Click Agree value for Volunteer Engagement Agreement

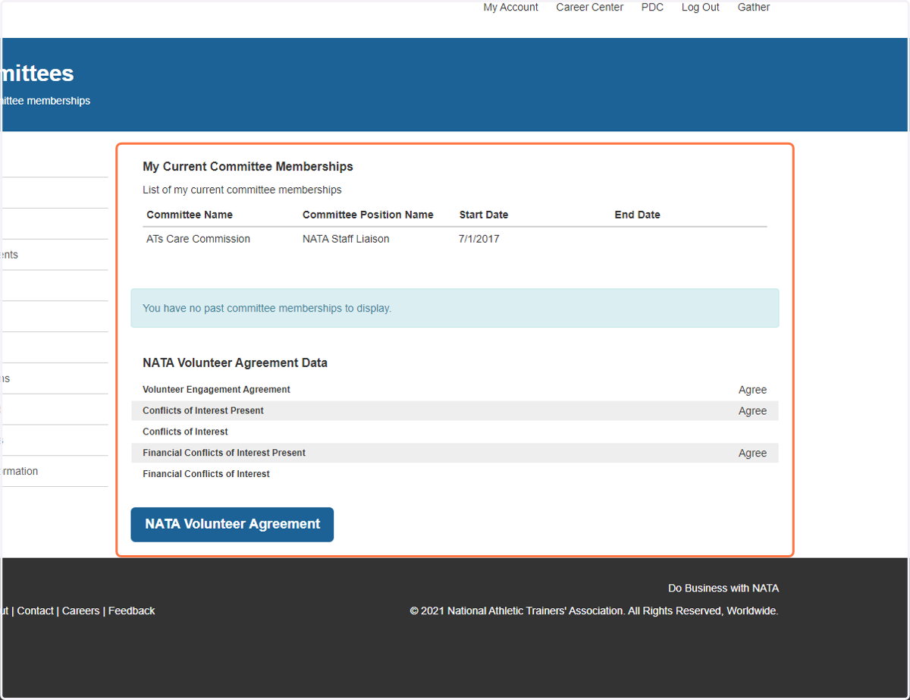752,390
